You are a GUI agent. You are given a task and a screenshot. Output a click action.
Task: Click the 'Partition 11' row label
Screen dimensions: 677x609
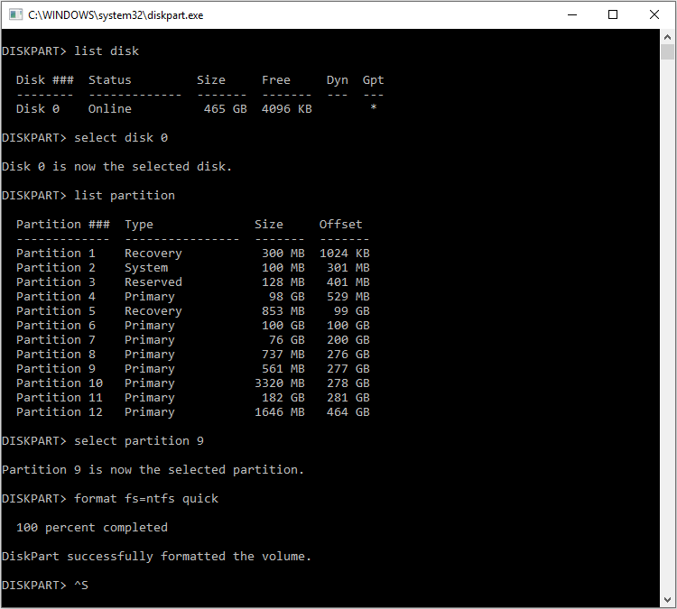point(60,398)
